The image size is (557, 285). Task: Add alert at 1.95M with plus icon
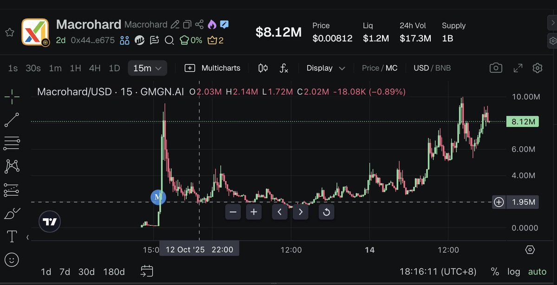coord(499,202)
